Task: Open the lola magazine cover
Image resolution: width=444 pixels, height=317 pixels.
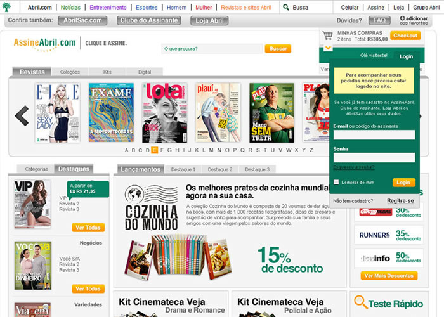Action: pos(165,113)
